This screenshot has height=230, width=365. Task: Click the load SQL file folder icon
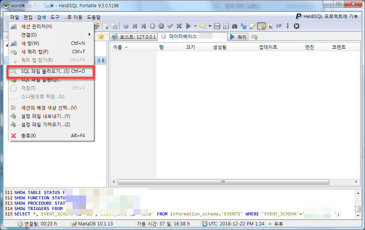click(x=203, y=26)
